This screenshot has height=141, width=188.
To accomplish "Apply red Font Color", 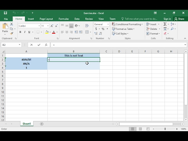I will tap(54, 32).
